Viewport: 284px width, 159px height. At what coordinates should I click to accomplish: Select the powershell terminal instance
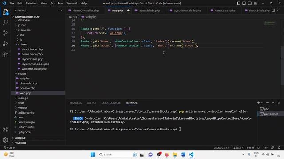pos(271,114)
